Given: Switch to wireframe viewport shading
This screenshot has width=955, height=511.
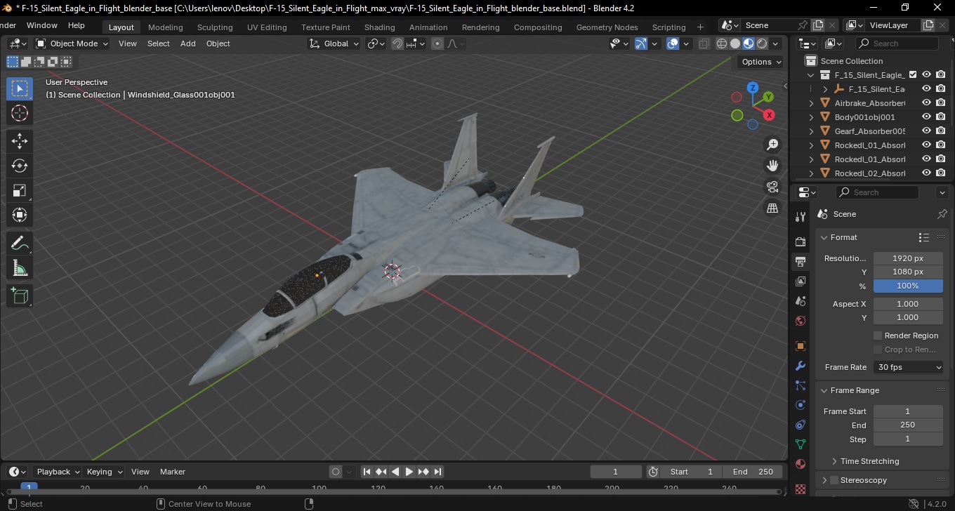Looking at the screenshot, I should [722, 44].
